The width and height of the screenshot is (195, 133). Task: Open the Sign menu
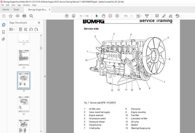(x=19, y=5)
